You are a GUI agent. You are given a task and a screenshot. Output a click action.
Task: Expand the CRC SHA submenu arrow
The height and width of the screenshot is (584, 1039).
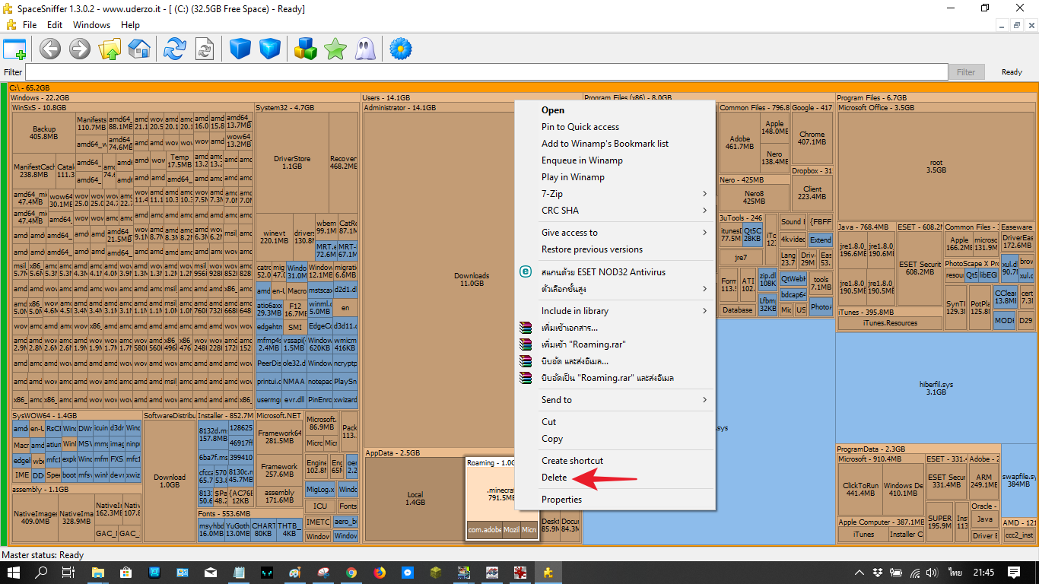click(705, 211)
